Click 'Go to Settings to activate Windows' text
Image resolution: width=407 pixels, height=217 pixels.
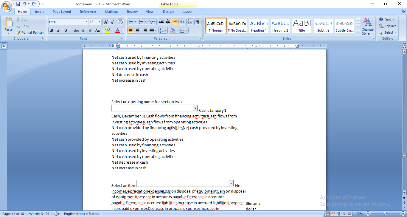coord(355,204)
